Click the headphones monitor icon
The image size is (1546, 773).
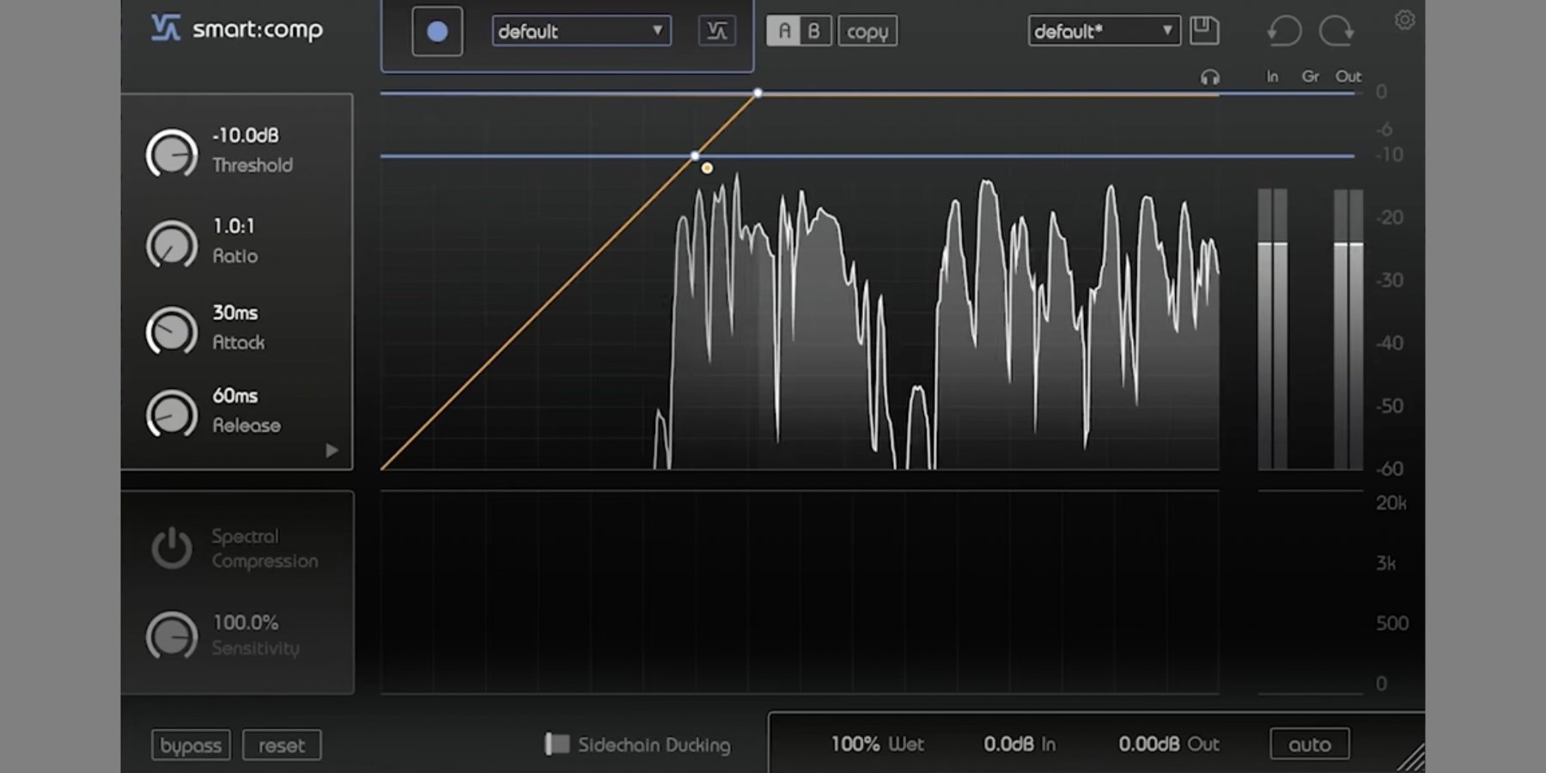click(x=1210, y=78)
